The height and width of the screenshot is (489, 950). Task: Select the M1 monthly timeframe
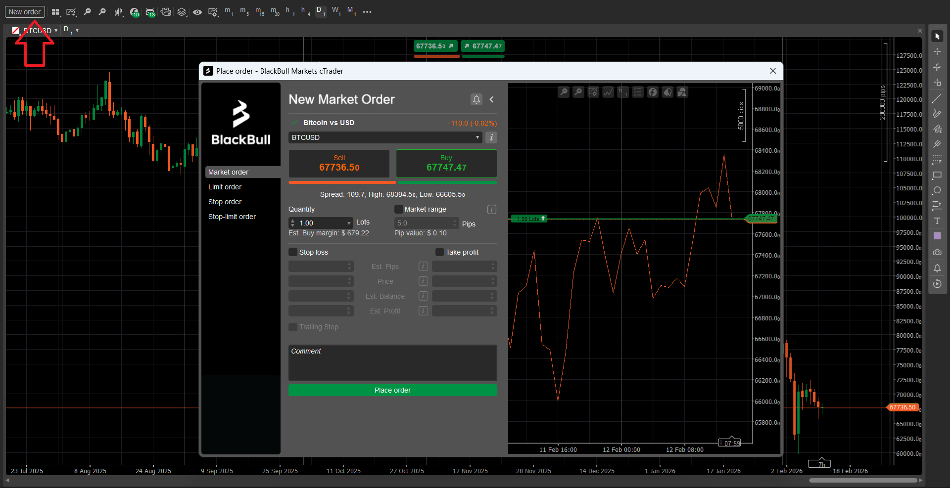click(x=351, y=11)
